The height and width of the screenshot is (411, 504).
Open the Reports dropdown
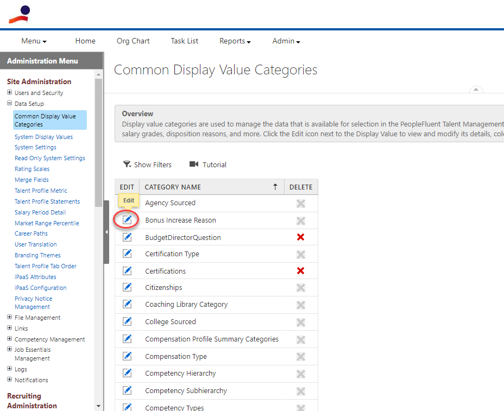(235, 41)
